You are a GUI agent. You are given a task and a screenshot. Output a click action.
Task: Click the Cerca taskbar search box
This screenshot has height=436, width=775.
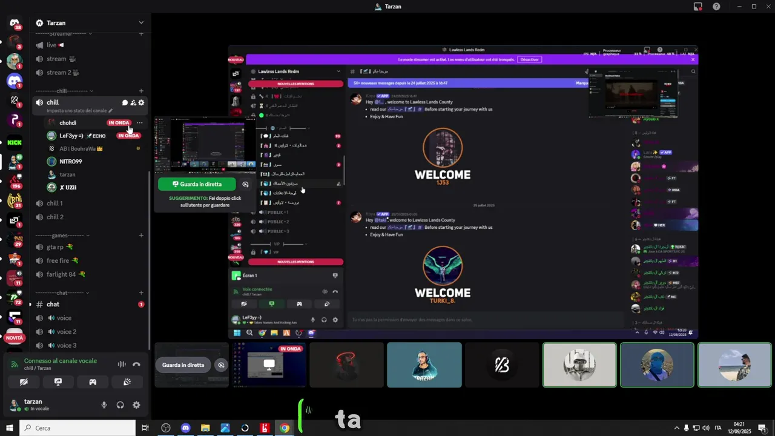pos(77,428)
